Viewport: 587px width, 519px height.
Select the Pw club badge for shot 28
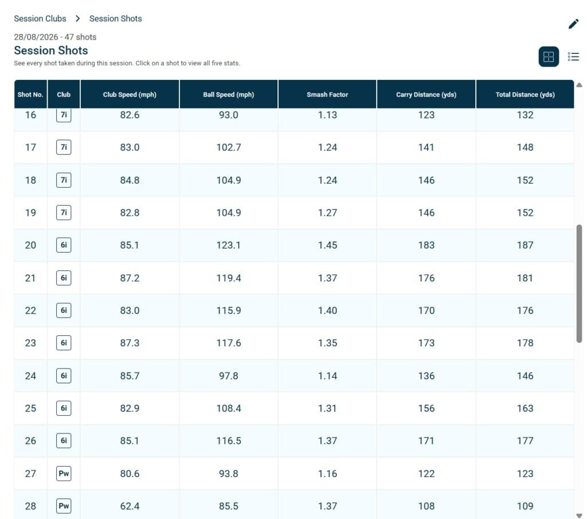point(64,506)
